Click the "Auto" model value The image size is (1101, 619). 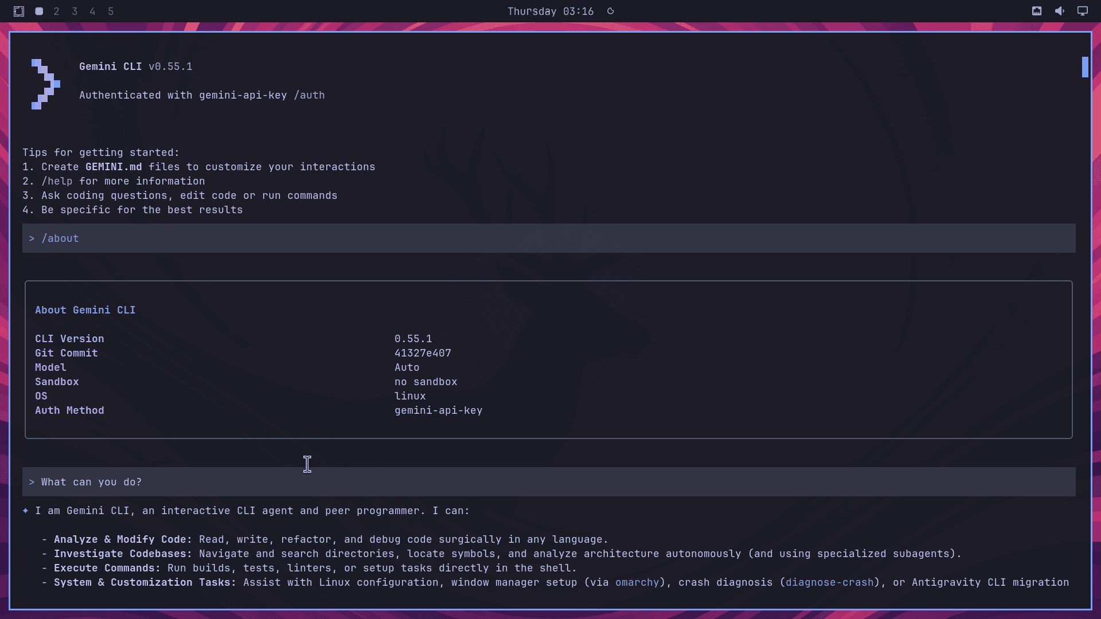click(407, 367)
